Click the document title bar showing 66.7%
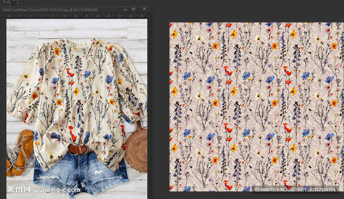Screen dimensions: 344x199 (50, 10)
